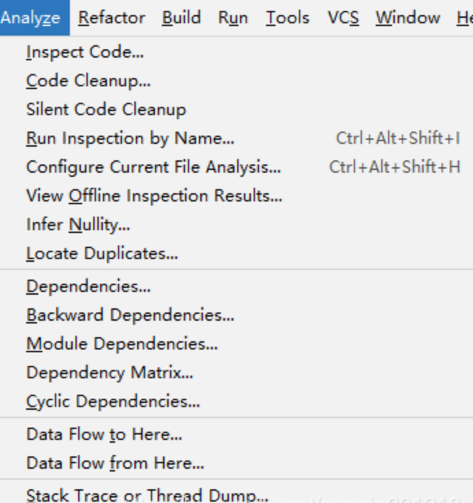This screenshot has height=503, width=473.
Task: Choose Data Flow to Here
Action: tap(104, 434)
